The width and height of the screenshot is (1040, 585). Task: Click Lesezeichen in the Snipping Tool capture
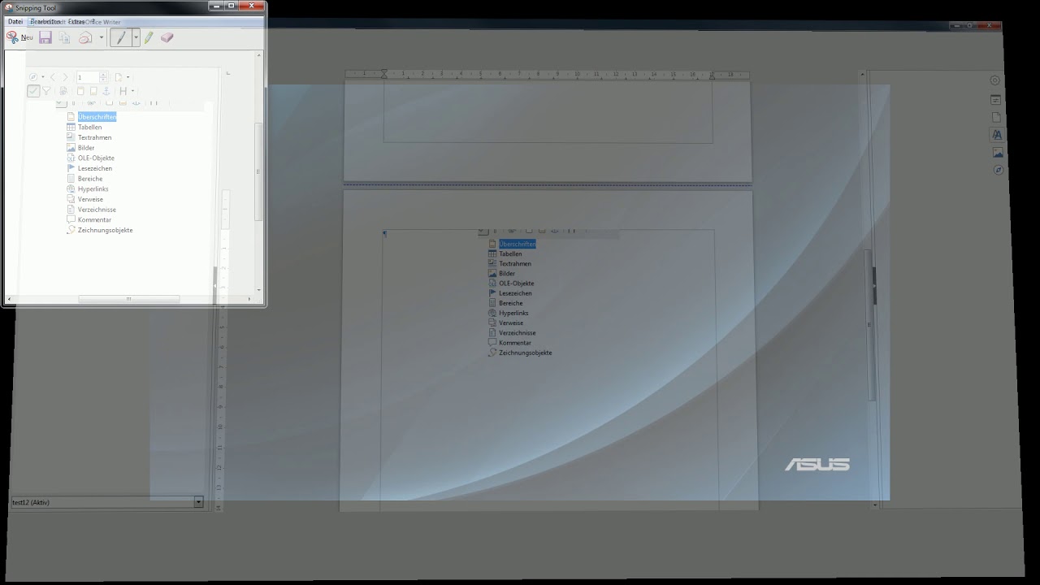point(95,168)
